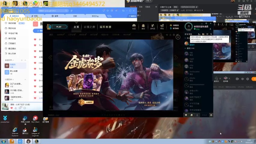Click the new folder icon in friends list

tap(203, 34)
